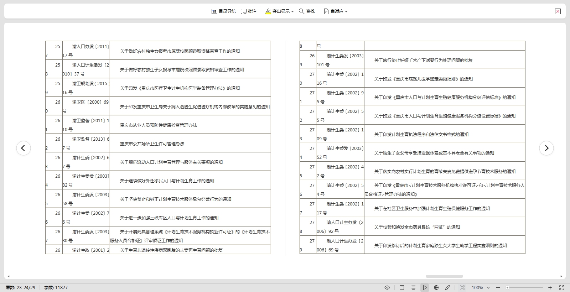
Task: Switch to outline view icon
Action: [x=413, y=288]
